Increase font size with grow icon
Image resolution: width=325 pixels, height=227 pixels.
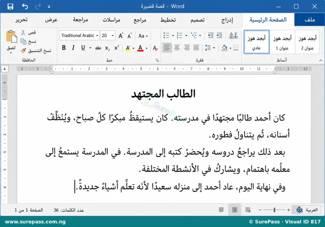[x=121, y=35]
